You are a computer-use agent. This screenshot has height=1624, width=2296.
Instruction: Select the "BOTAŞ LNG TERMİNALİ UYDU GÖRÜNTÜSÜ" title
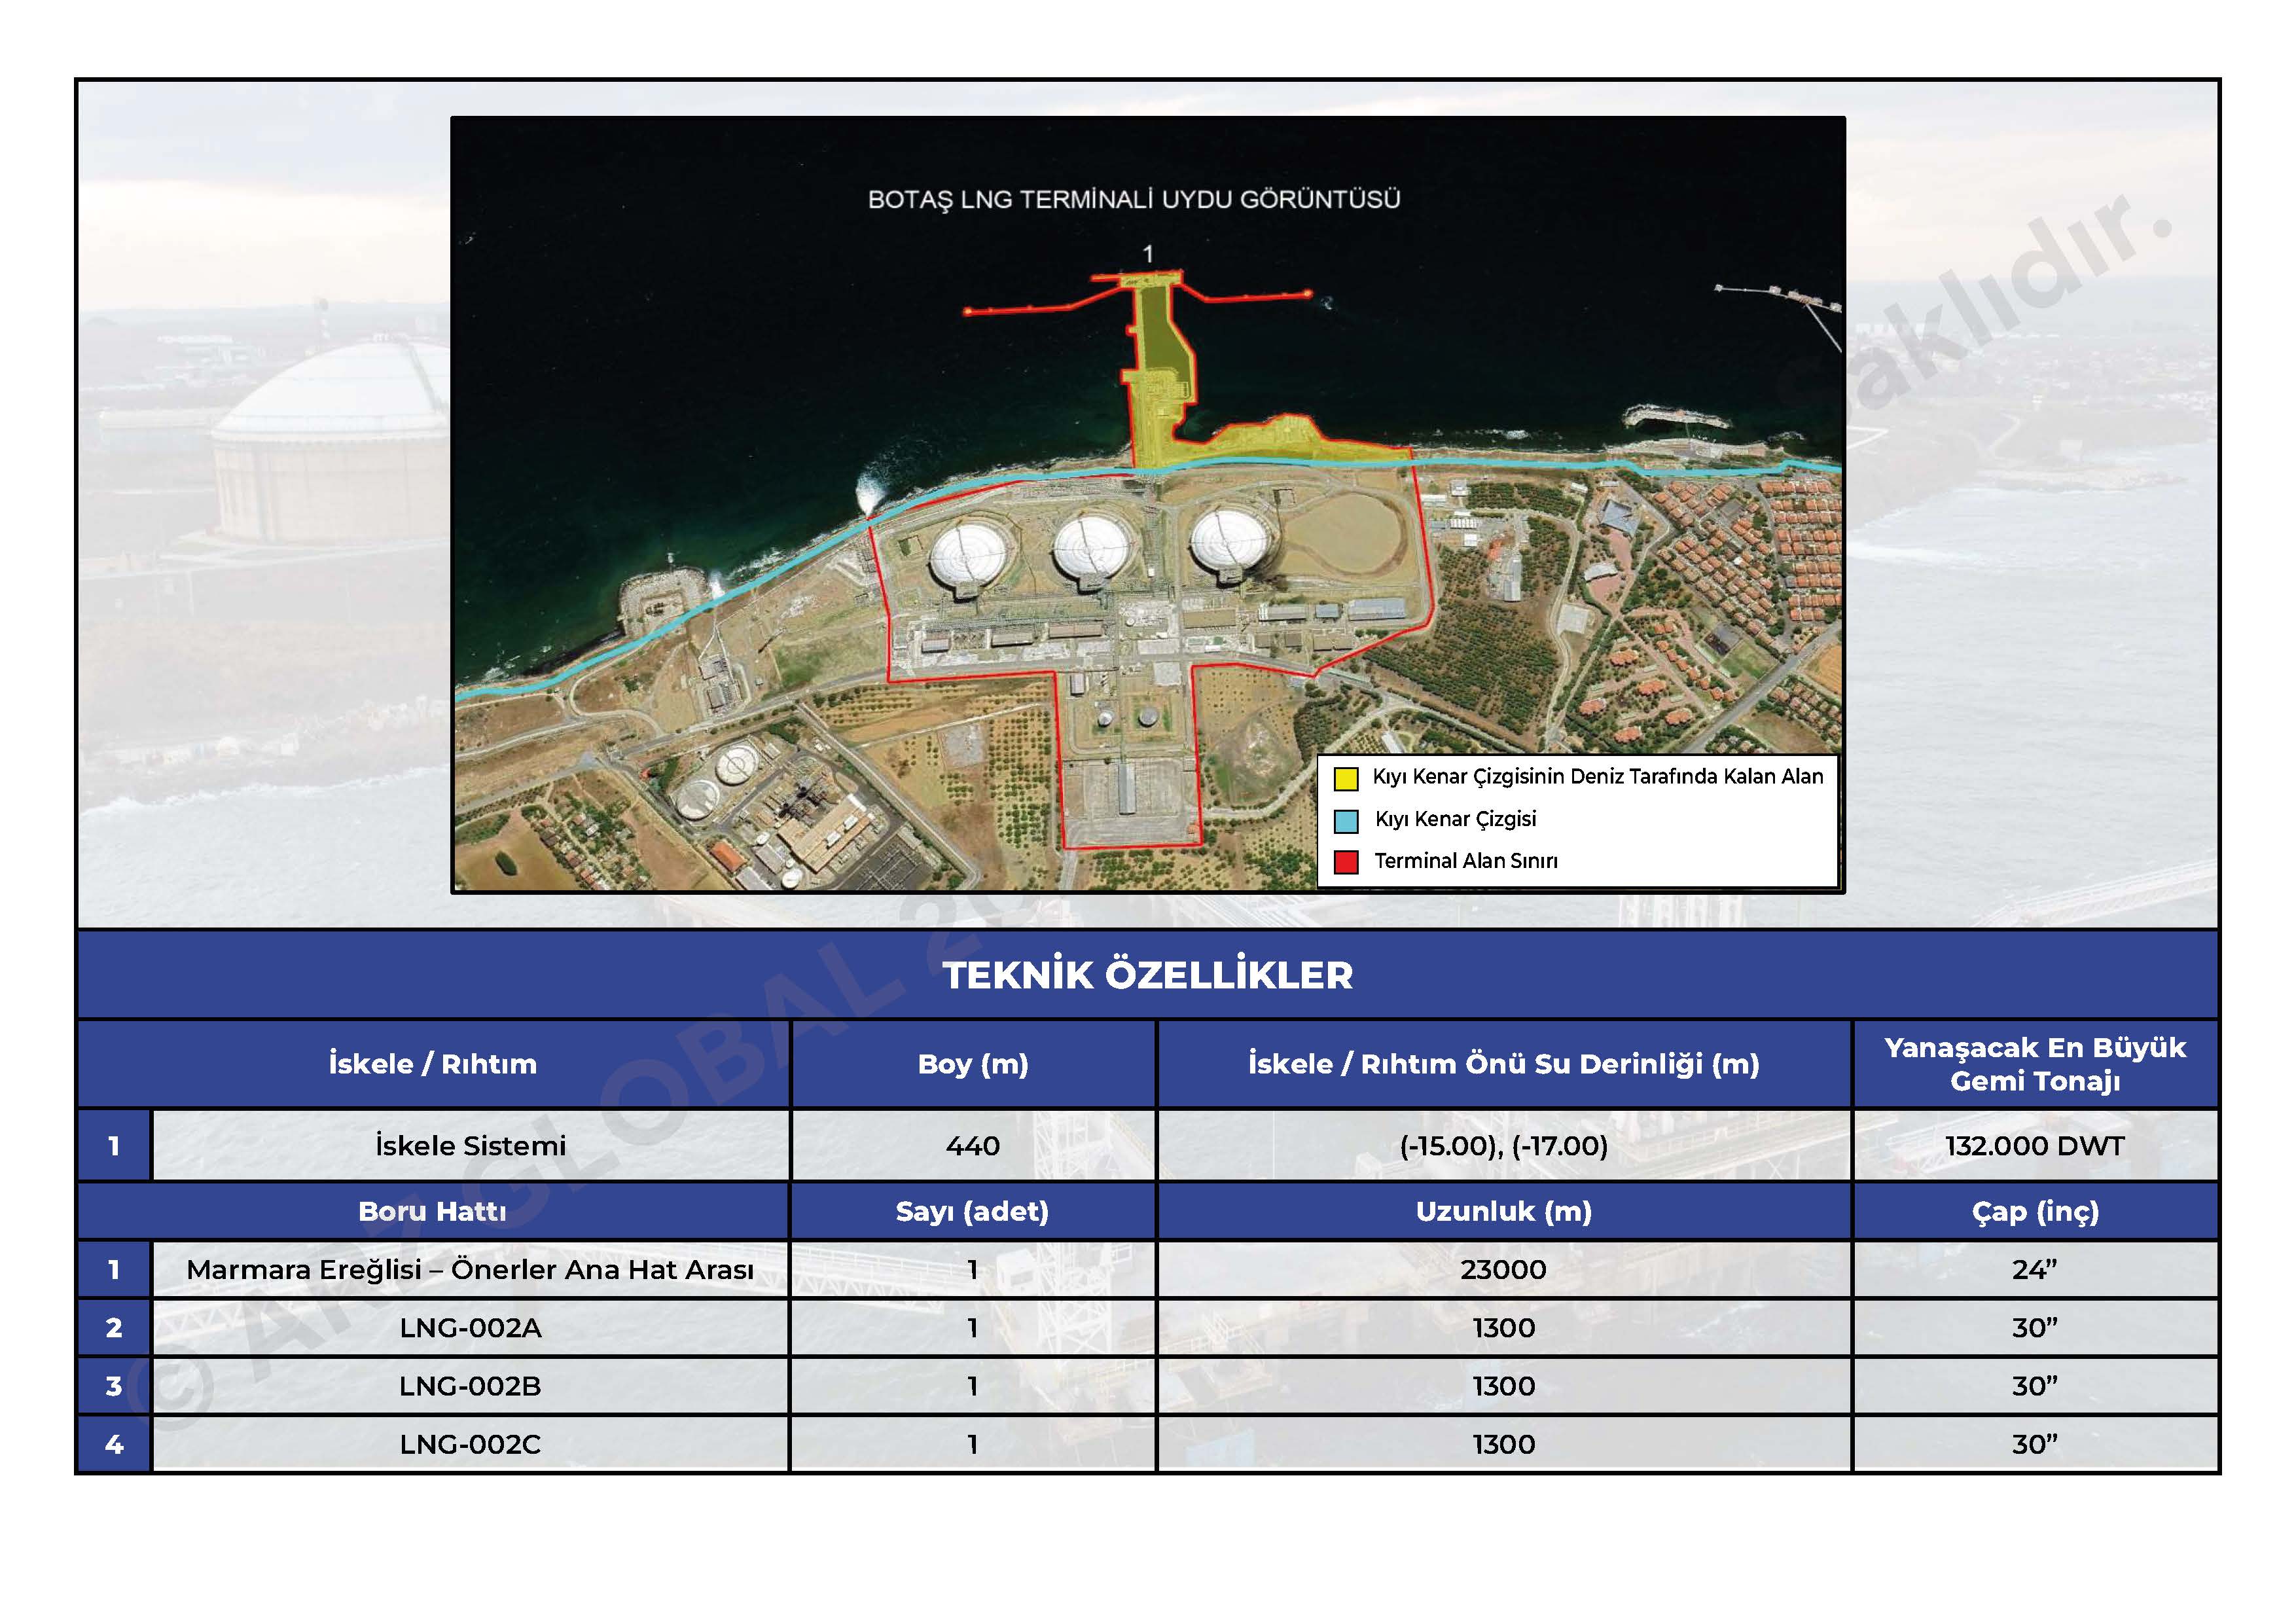[1133, 199]
